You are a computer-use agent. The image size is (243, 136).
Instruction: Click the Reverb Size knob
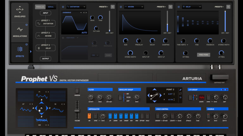click(126, 41)
